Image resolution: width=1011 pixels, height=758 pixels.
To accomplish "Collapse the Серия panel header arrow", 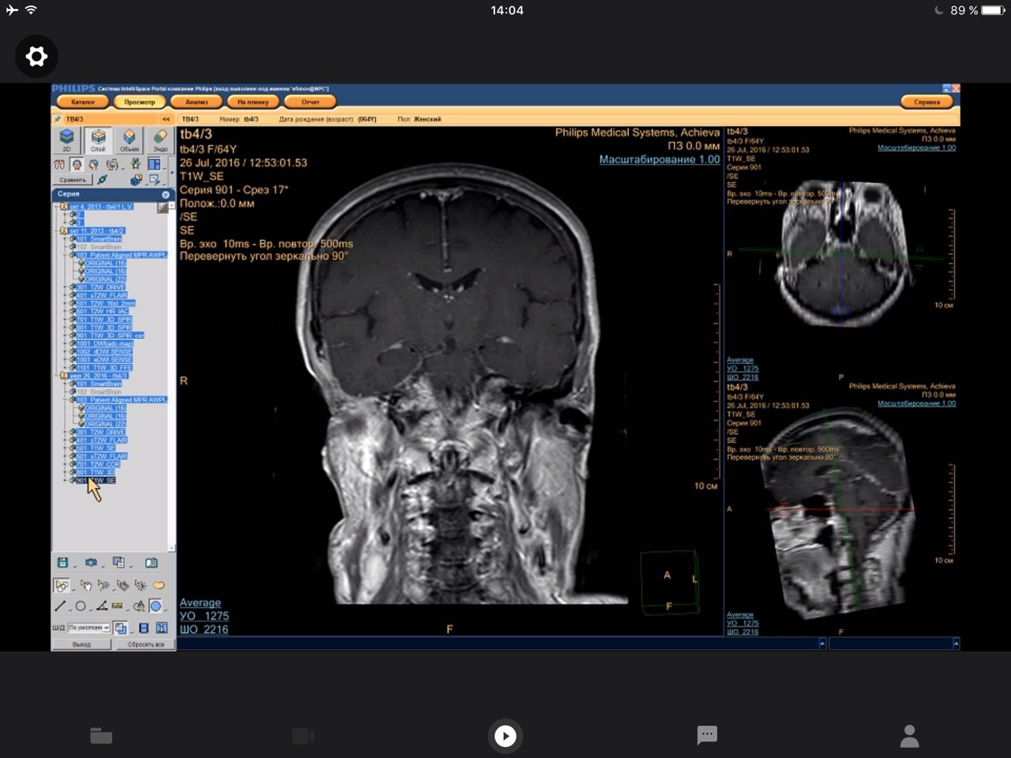I will click(x=166, y=193).
